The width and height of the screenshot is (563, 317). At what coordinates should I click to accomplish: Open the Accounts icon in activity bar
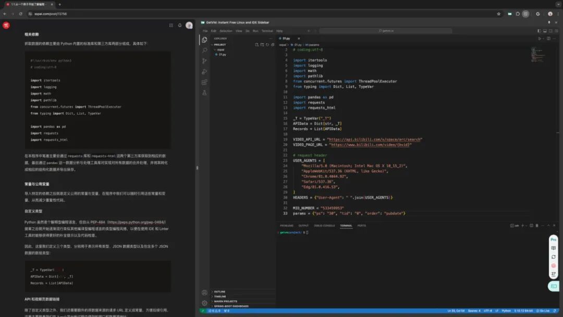[x=204, y=292]
